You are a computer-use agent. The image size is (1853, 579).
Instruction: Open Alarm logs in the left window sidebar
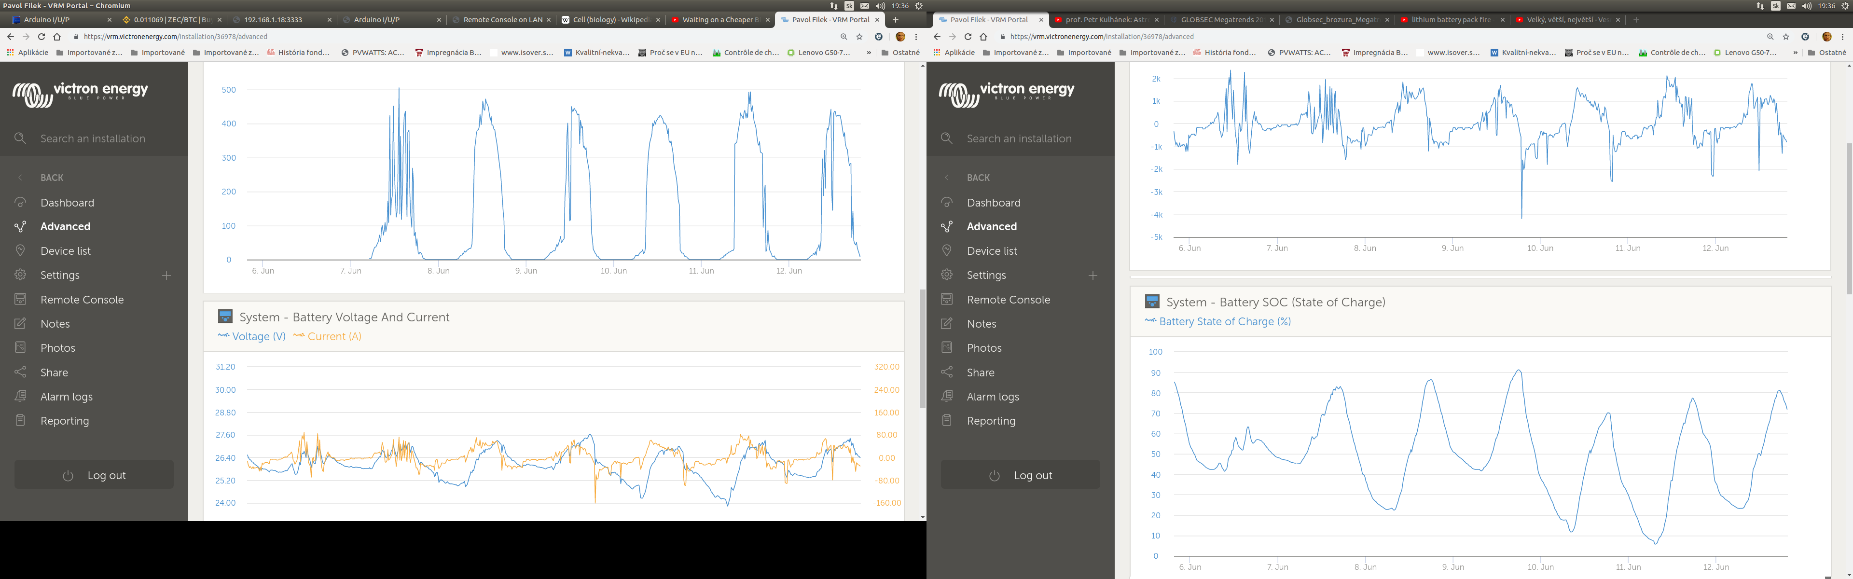[66, 397]
